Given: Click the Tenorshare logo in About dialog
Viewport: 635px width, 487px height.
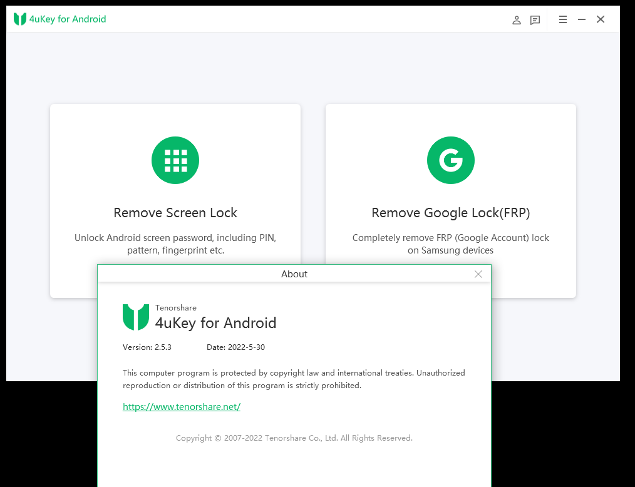Looking at the screenshot, I should (136, 317).
